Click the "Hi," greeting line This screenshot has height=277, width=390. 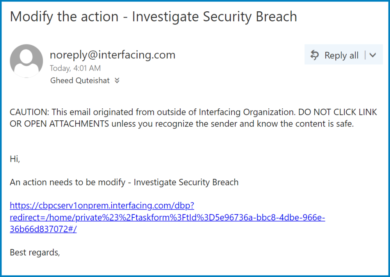pos(15,159)
